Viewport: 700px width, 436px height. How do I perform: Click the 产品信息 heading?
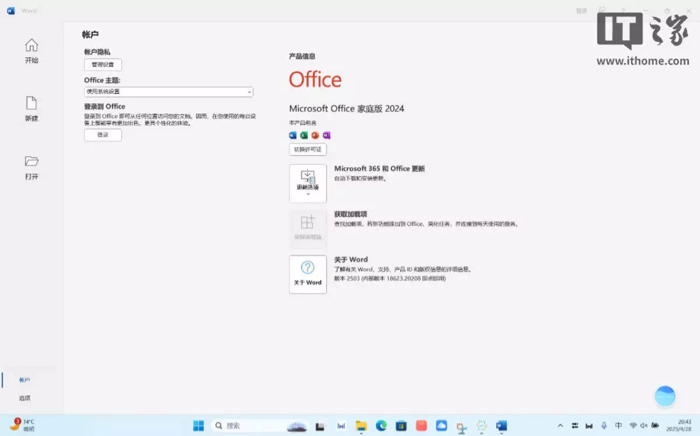pos(302,57)
